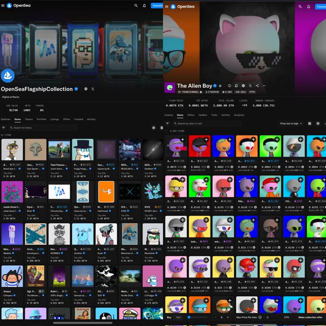The height and width of the screenshot is (326, 326).
Task: Favorite The Alien Boy with star icon
Action: 221,86
